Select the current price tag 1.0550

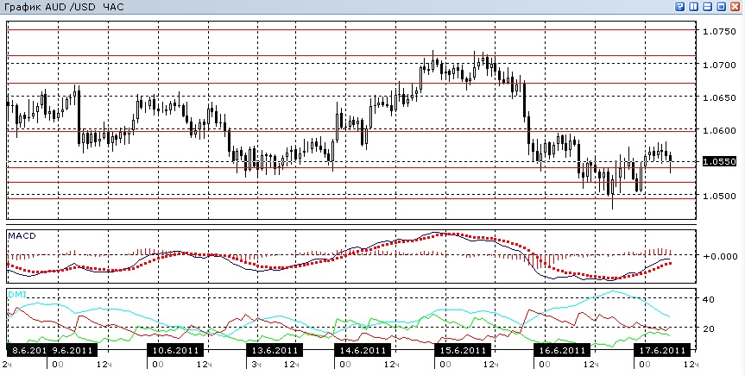pos(719,162)
